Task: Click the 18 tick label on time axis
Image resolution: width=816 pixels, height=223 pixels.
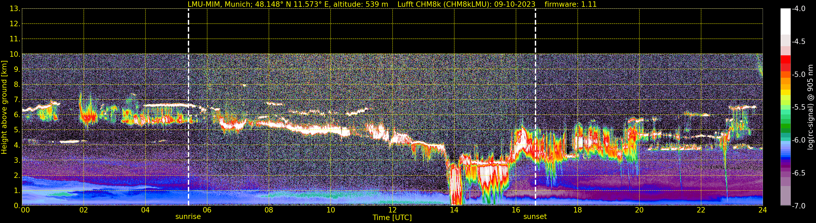Action: [x=578, y=210]
